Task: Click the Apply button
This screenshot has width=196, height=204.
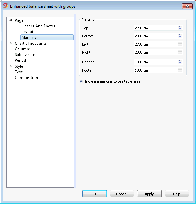Action: 149,194
